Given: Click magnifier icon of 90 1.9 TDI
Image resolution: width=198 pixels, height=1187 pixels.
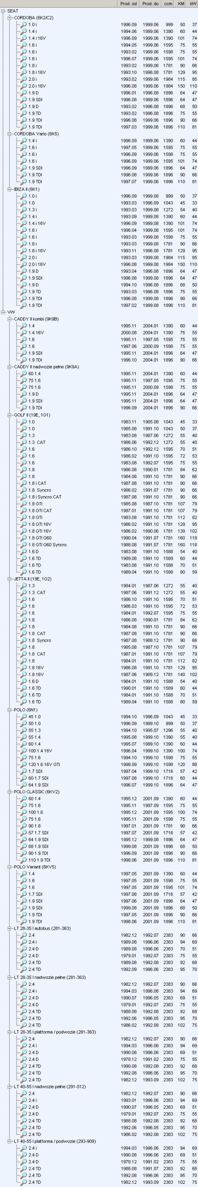Looking at the screenshot, I should [24, 853].
